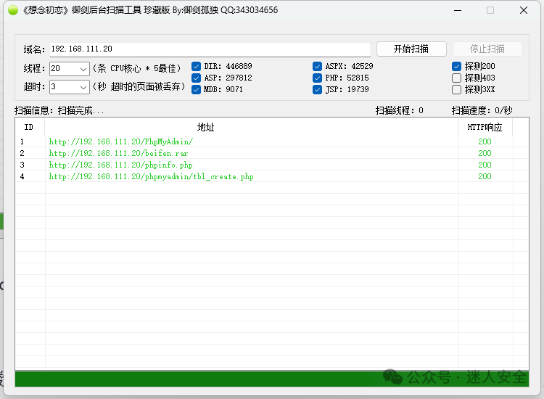The height and width of the screenshot is (399, 544).
Task: Uncheck the ASPX dictionary checkbox
Action: pos(317,66)
